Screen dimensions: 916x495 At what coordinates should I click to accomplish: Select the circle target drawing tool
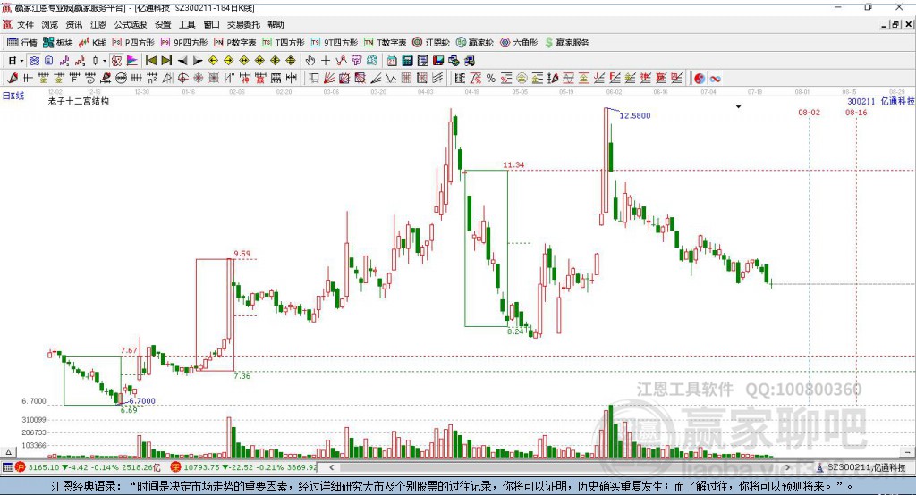click(182, 79)
